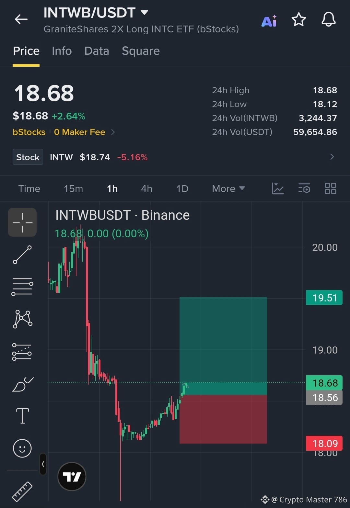Expand the INTWB/USDT pair selector
The width and height of the screenshot is (350, 508).
click(145, 13)
